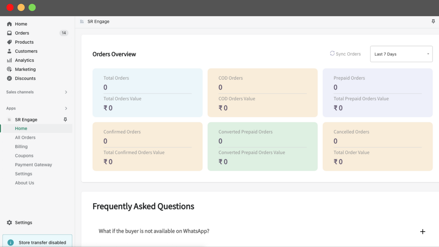
Task: Click the COD Orders Value label
Action: (x=237, y=98)
